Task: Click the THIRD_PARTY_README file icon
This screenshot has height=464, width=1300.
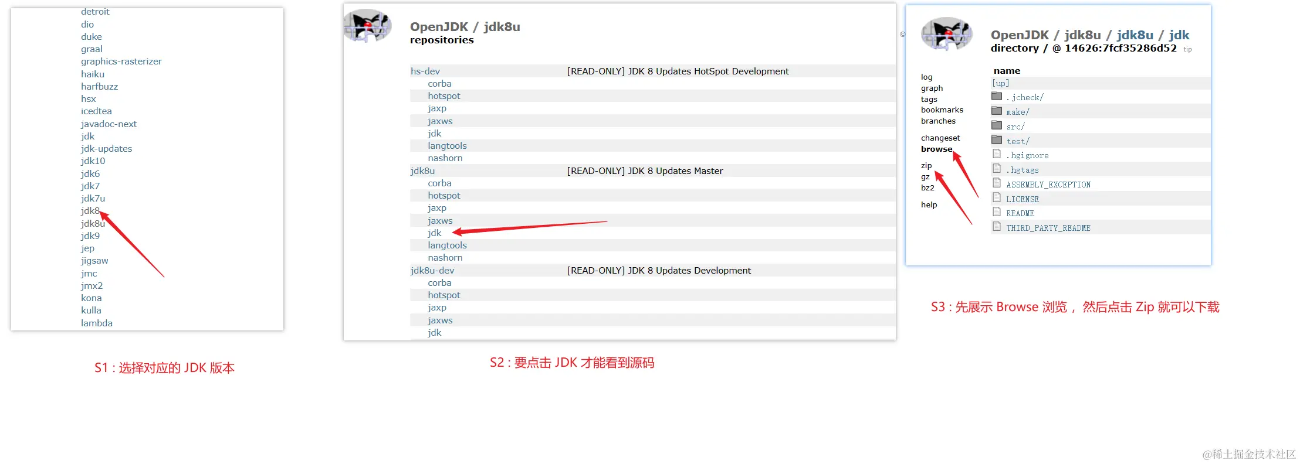Action: 997,227
